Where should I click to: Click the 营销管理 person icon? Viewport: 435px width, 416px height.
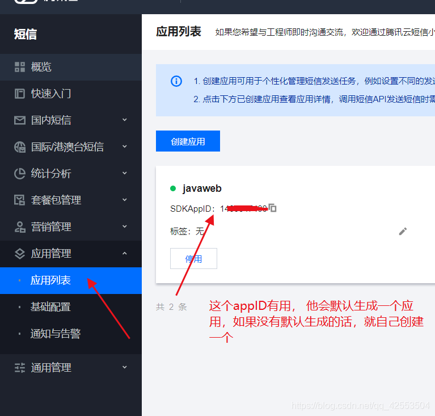[x=20, y=227]
